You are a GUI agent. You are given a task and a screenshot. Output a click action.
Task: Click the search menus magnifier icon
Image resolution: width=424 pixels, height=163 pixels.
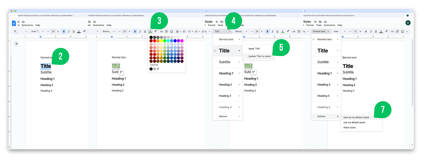(x=15, y=31)
